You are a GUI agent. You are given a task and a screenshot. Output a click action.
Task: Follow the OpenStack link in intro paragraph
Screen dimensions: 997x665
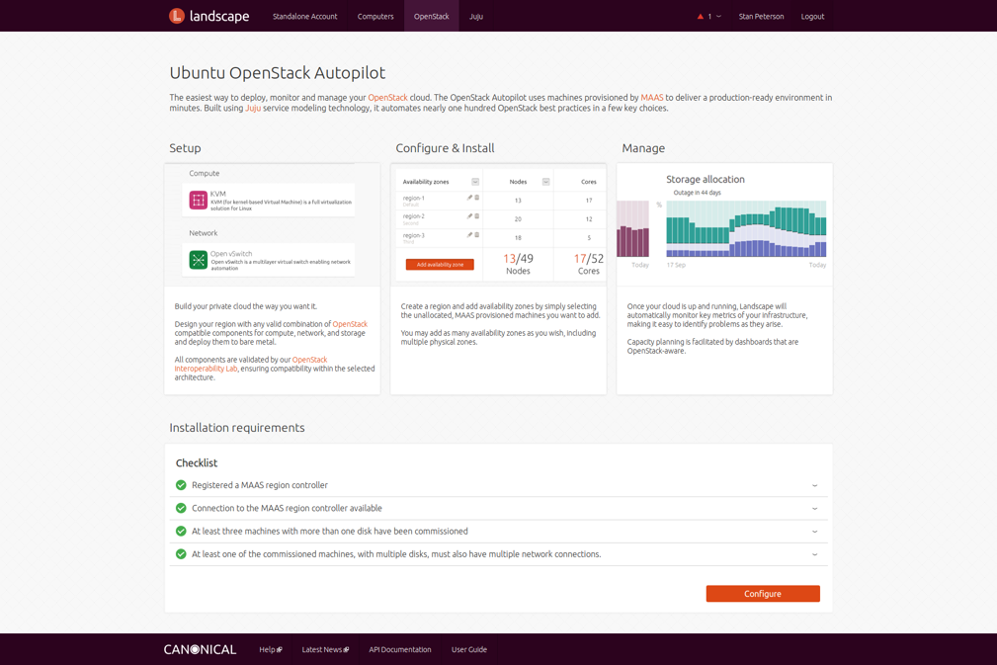[x=388, y=97]
